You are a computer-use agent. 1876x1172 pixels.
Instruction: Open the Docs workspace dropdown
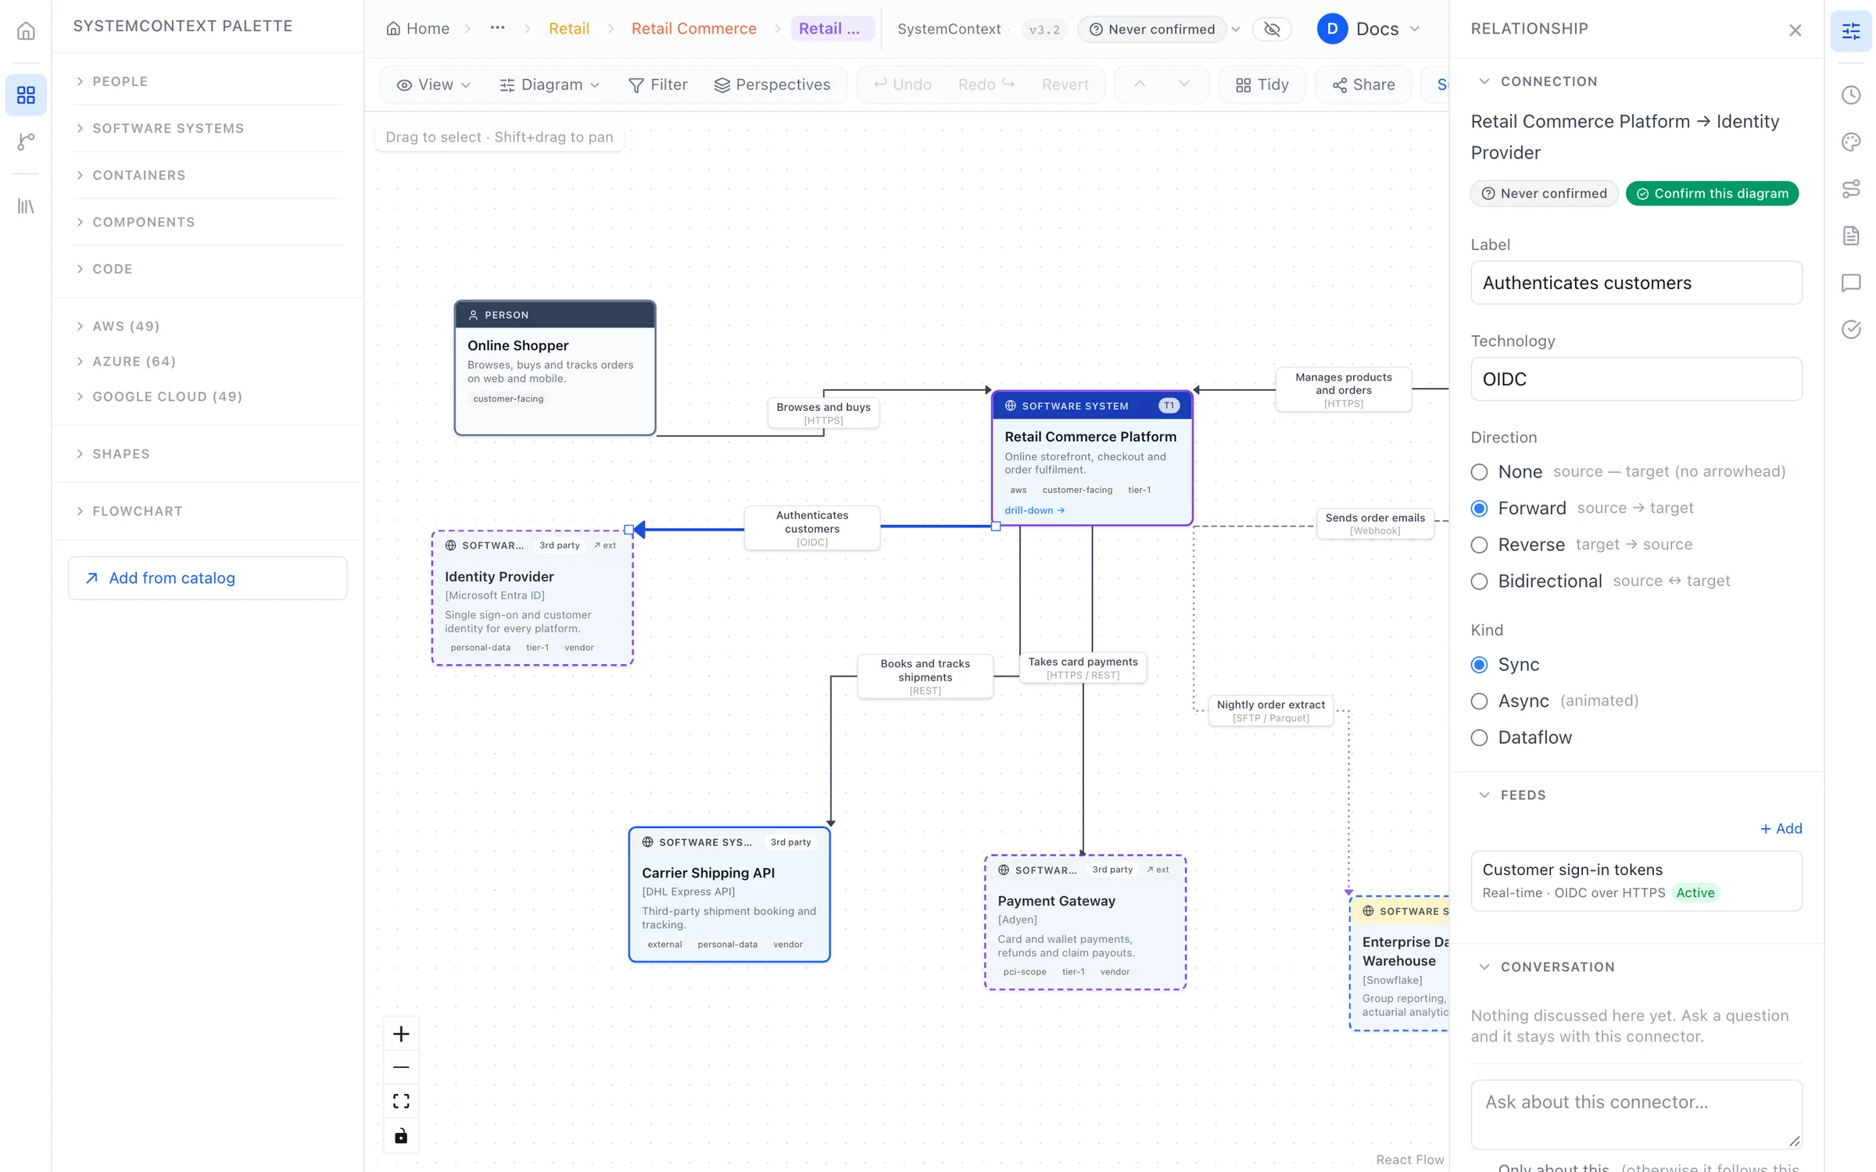1369,29
